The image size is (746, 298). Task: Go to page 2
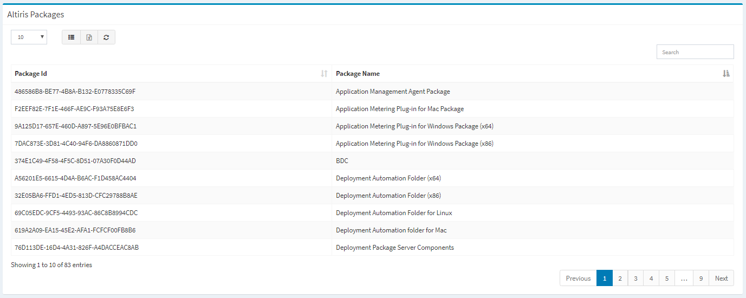coord(620,278)
